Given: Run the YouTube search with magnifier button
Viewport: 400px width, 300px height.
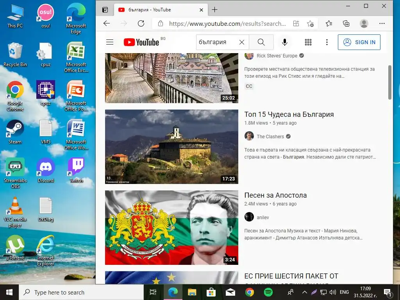Looking at the screenshot, I should click(x=261, y=42).
